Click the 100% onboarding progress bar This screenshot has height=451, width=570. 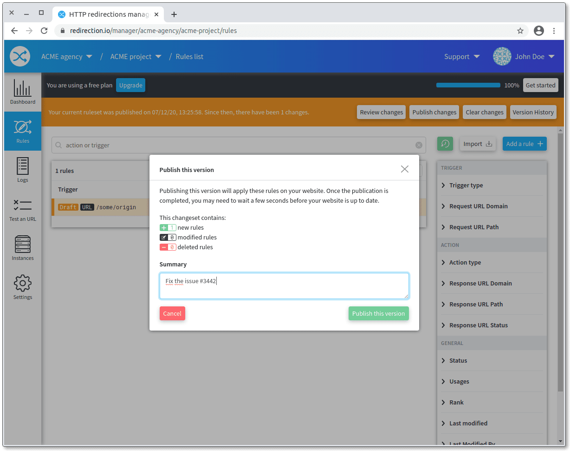[468, 86]
